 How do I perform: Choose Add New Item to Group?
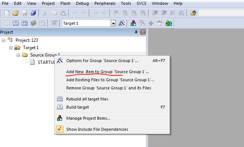(113, 72)
